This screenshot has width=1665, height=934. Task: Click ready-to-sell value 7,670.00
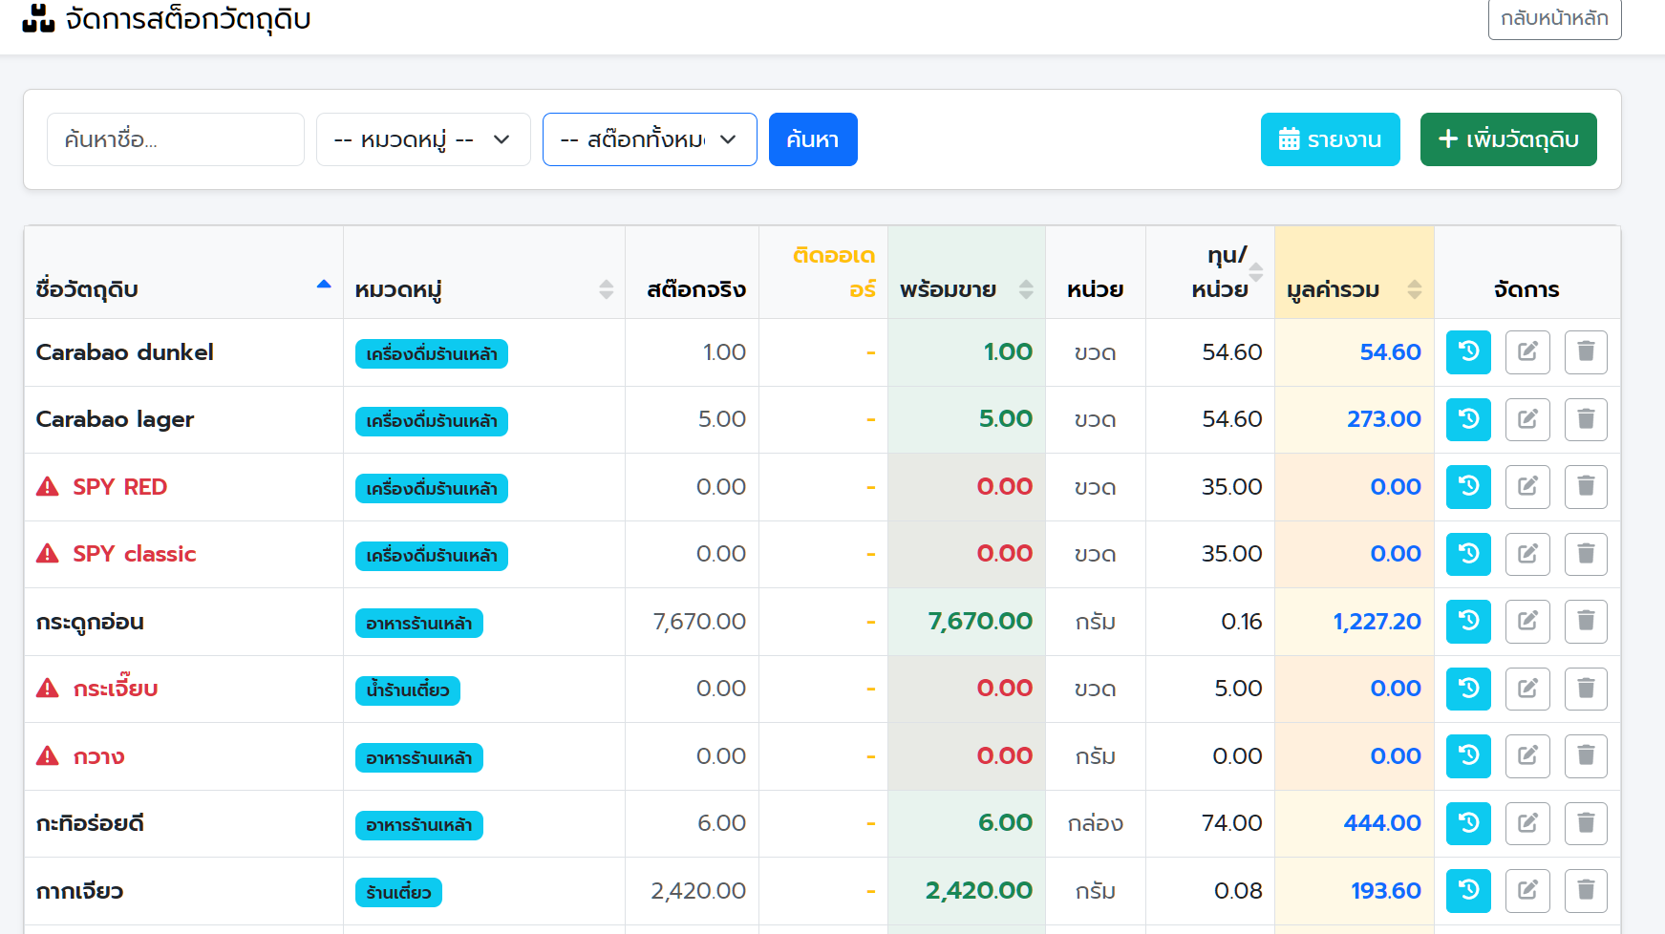[x=980, y=622]
